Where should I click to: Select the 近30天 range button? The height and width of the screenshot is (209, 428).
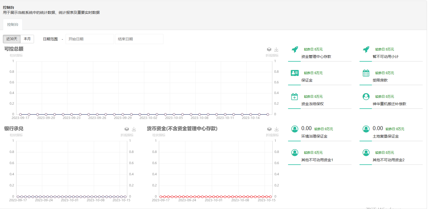point(12,39)
